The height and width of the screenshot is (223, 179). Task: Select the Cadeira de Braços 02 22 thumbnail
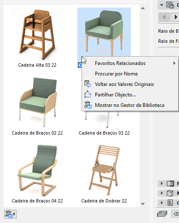pos(37,102)
